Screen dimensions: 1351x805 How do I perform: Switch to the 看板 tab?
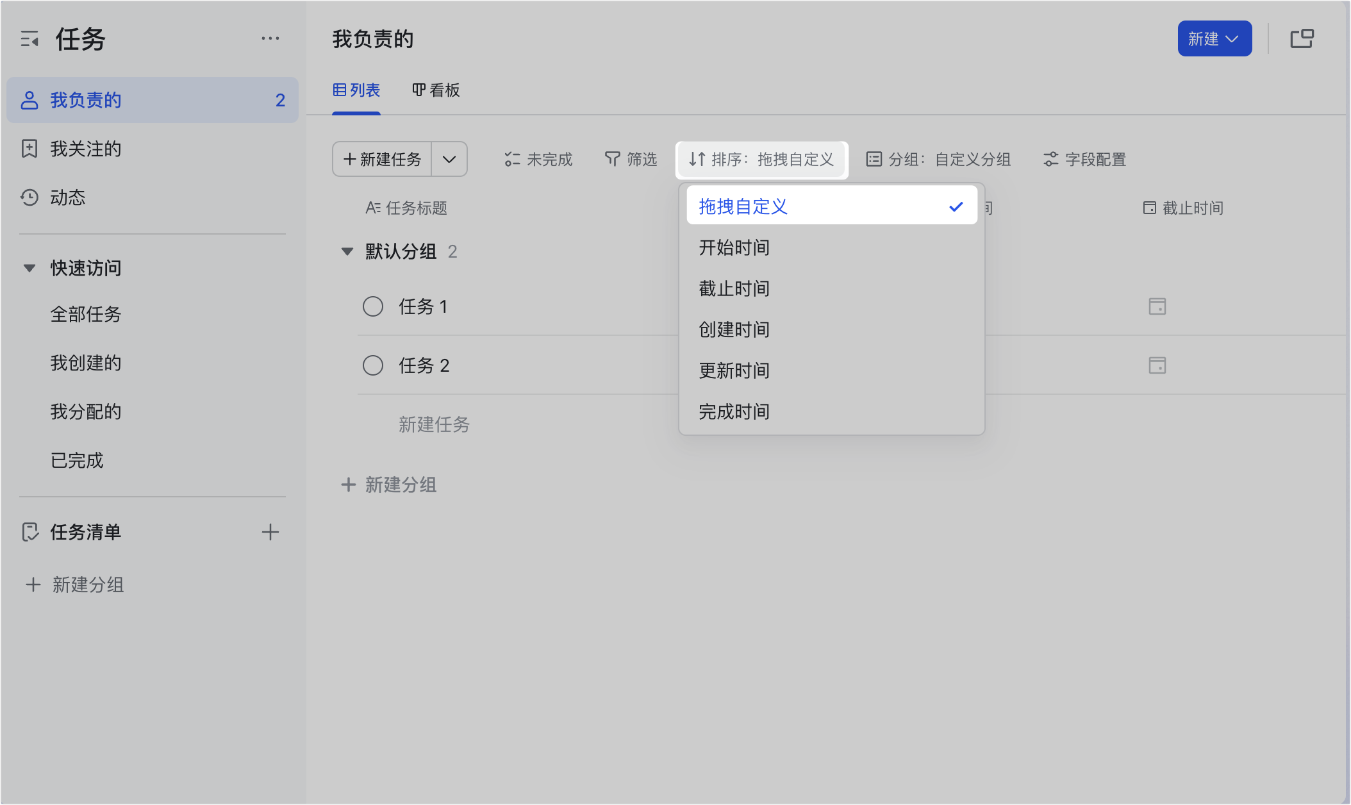point(436,90)
